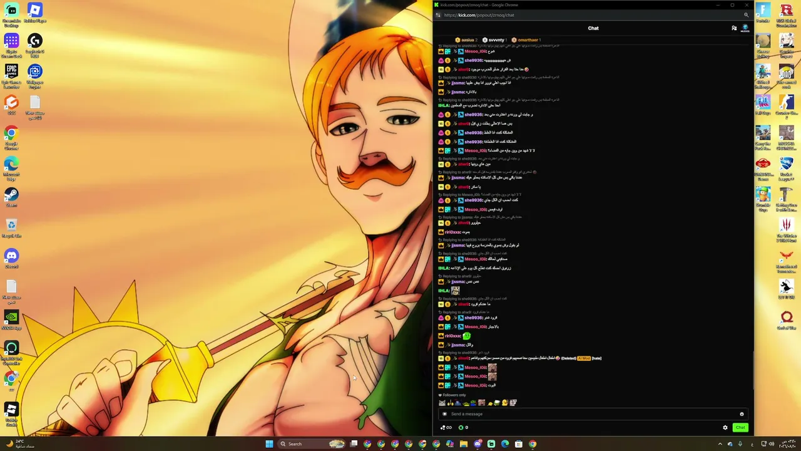Click the green Chat send button

click(740, 428)
